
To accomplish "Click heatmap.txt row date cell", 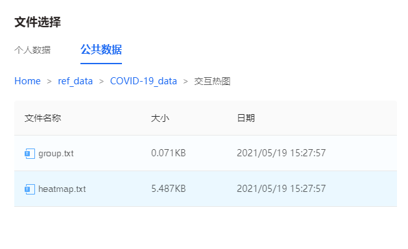I will click(x=281, y=189).
